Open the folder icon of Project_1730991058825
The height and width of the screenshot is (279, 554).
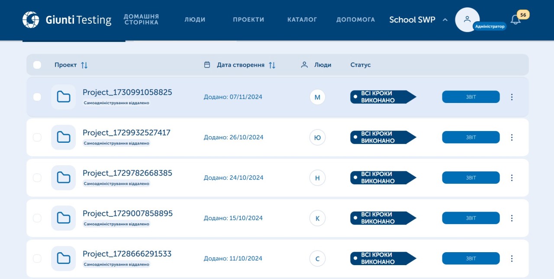click(x=63, y=97)
